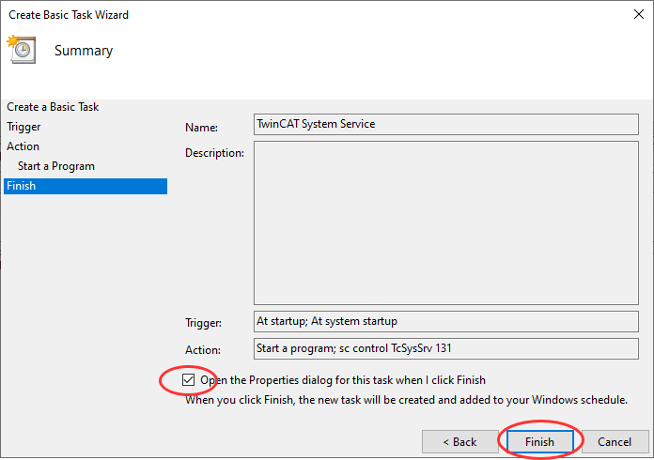Click the Description: label
The height and width of the screenshot is (460, 654).
tap(214, 152)
